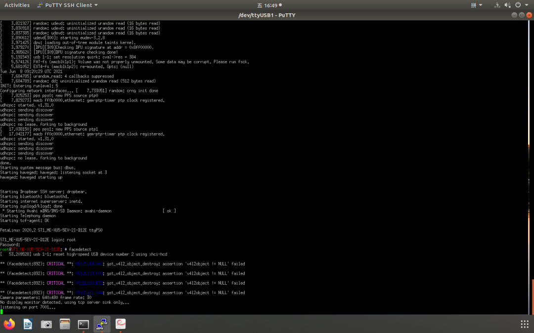
Task: Click the 'facedetect' command text
Action: pos(80,250)
